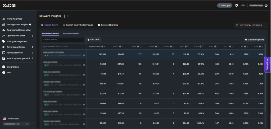Open the user profile avatar icon
This screenshot has height=129, width=271.
coord(266,5)
